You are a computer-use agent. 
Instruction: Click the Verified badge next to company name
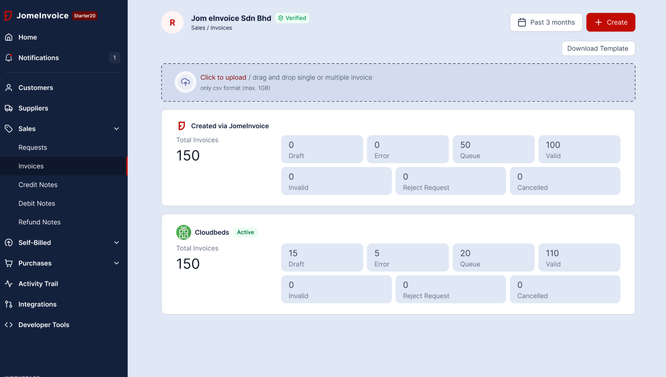[292, 18]
